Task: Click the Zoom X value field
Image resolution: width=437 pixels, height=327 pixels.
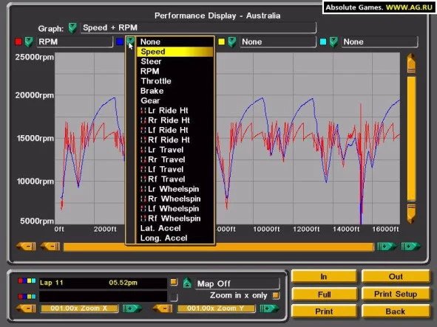Action: 79,309
